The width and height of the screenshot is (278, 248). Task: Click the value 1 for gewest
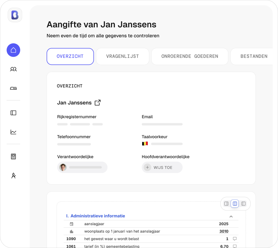[x=227, y=239]
